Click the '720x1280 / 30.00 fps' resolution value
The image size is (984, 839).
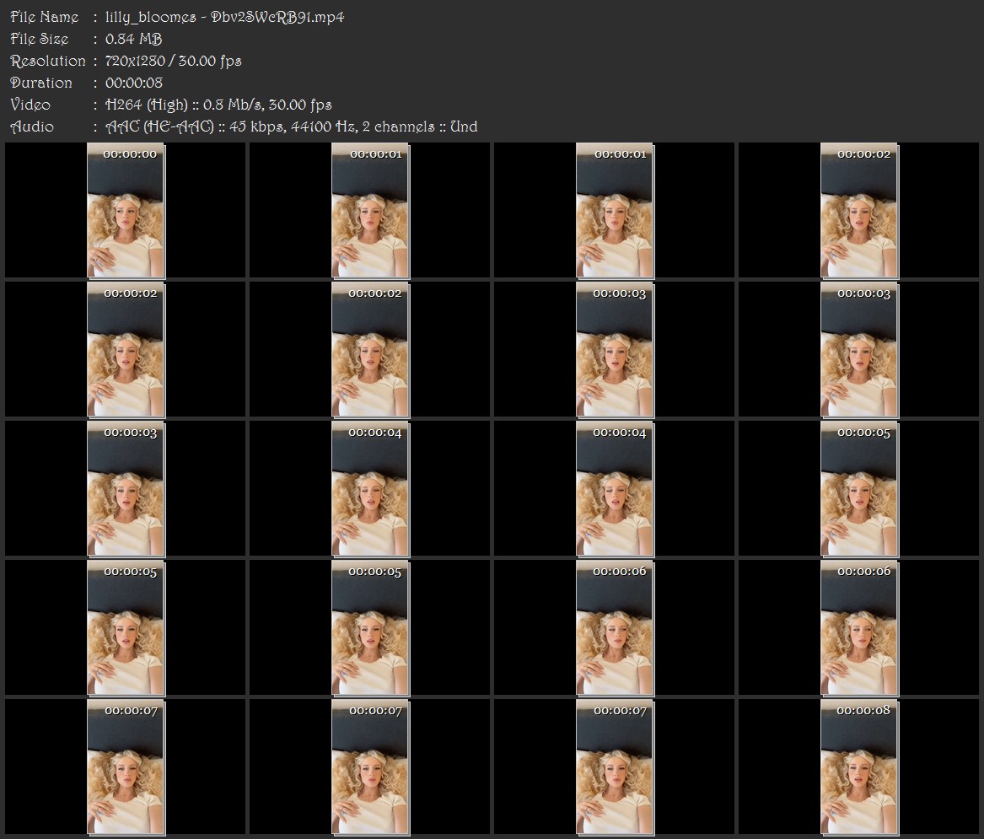[x=173, y=61]
